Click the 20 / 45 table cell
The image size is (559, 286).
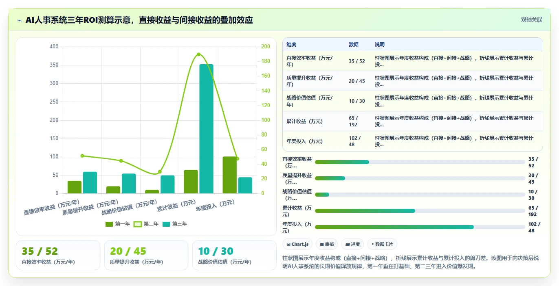click(357, 81)
